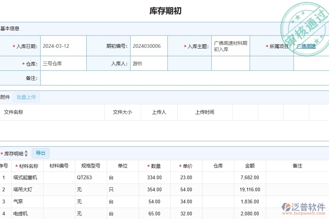
Task: Select the 塔式起重机 material row
Action: [x=25, y=177]
